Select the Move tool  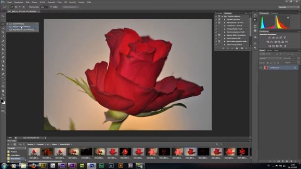coord(3,16)
